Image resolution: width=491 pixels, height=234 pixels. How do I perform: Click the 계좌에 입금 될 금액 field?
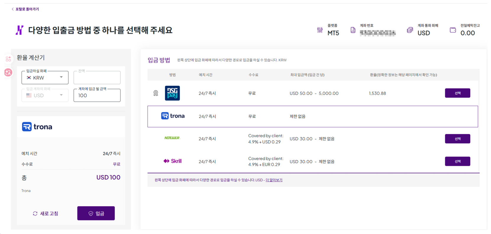tap(97, 95)
